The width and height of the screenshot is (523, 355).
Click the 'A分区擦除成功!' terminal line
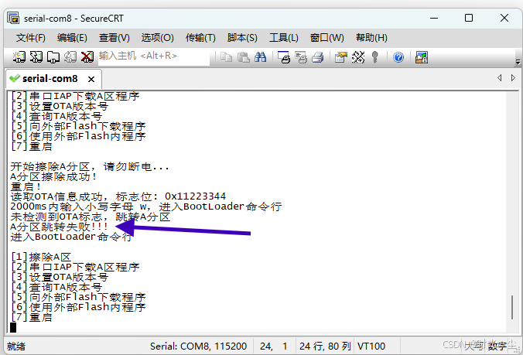pos(53,176)
